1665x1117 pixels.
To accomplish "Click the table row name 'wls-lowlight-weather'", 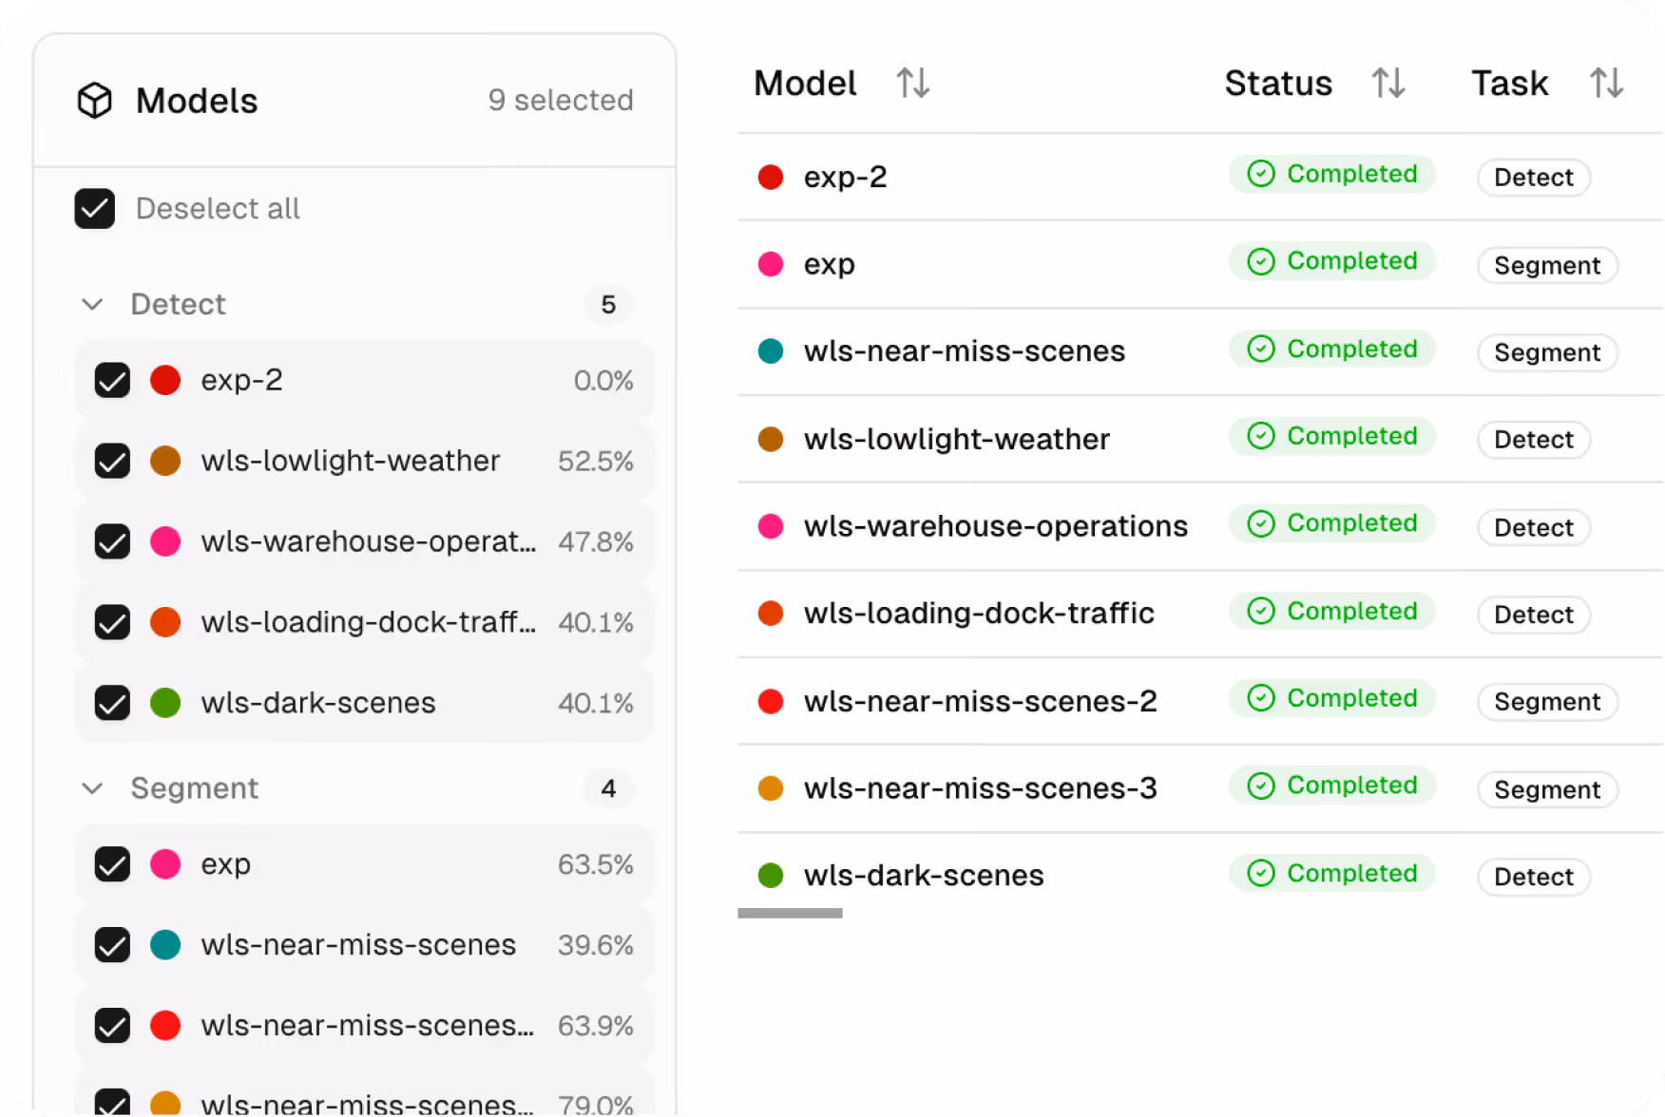I will 956,439.
